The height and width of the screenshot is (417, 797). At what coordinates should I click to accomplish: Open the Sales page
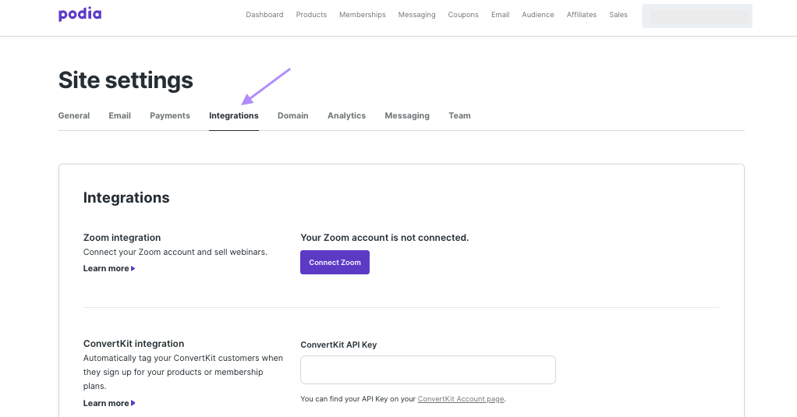[x=618, y=15]
